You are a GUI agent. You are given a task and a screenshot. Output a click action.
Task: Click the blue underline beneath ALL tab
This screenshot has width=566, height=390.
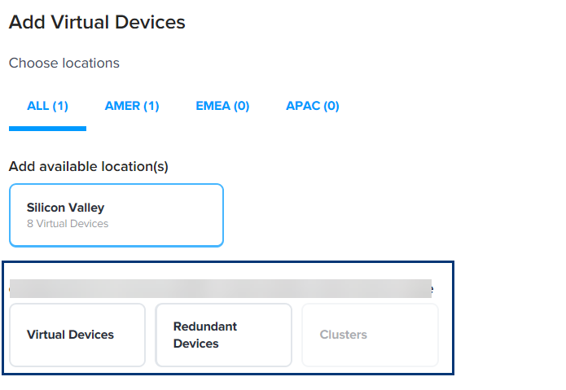(x=48, y=129)
